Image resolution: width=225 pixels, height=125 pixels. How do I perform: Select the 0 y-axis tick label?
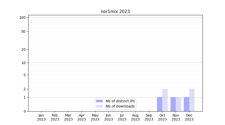click(x=24, y=111)
